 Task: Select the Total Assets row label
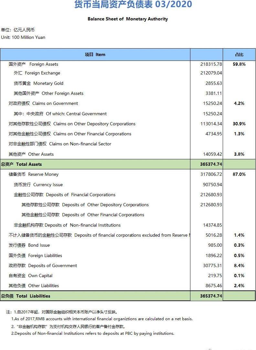(x=22, y=164)
